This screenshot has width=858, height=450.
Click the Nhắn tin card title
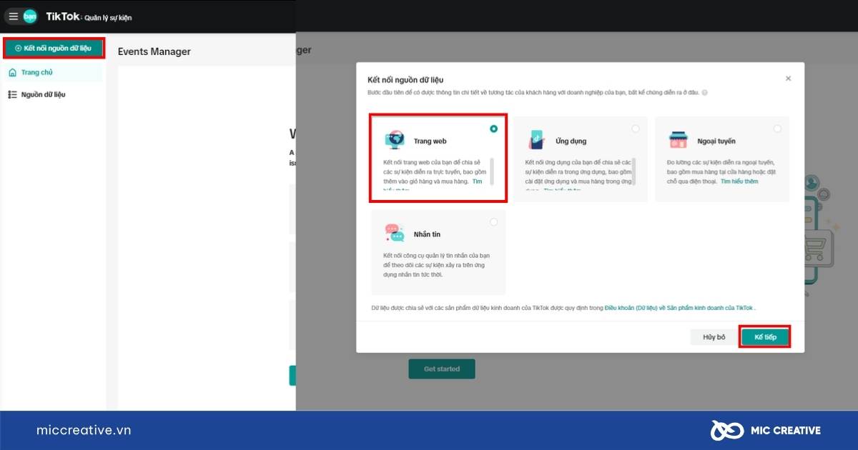427,234
